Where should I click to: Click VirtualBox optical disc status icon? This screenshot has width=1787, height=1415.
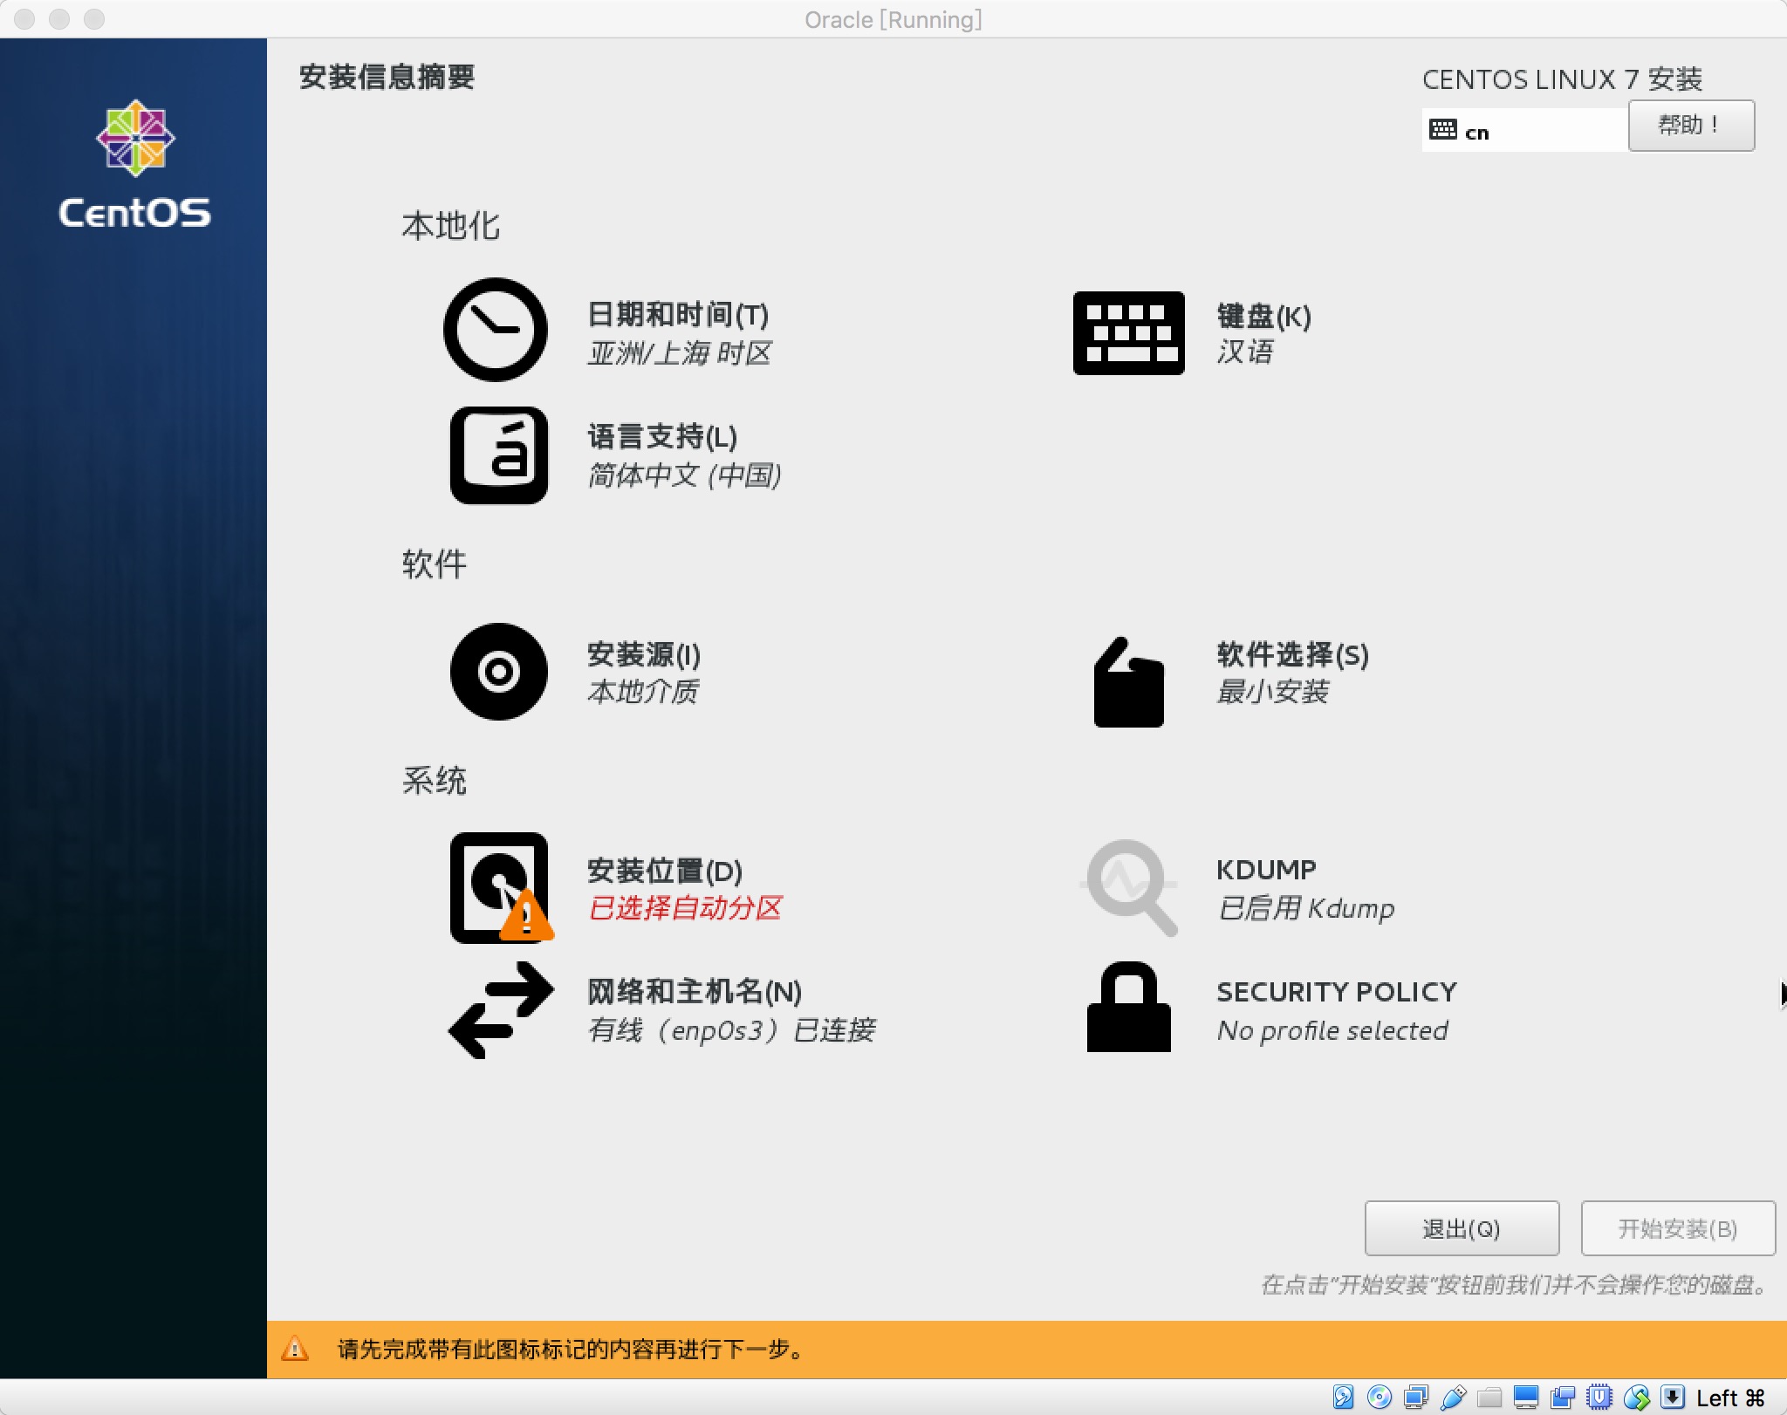(1380, 1397)
